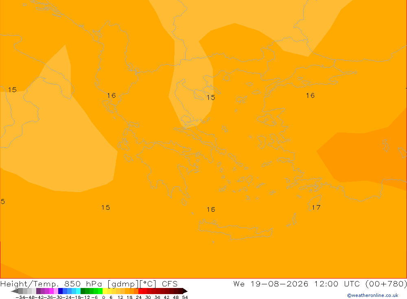The width and height of the screenshot is (407, 299).
Task: Click the 54 legend value
Action: click(185, 297)
